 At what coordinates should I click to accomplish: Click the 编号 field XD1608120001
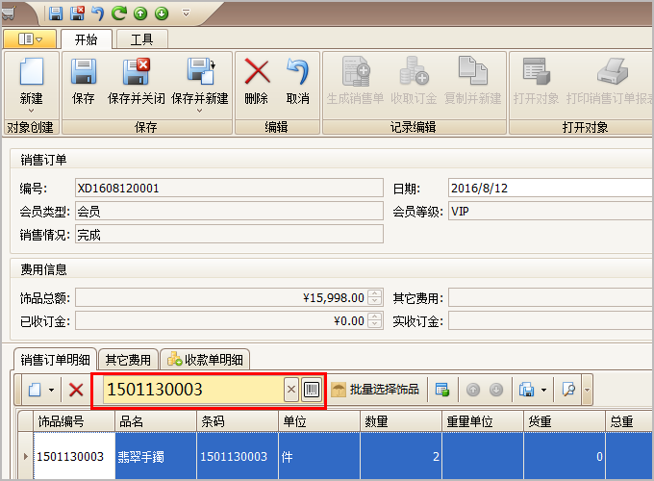click(230, 189)
